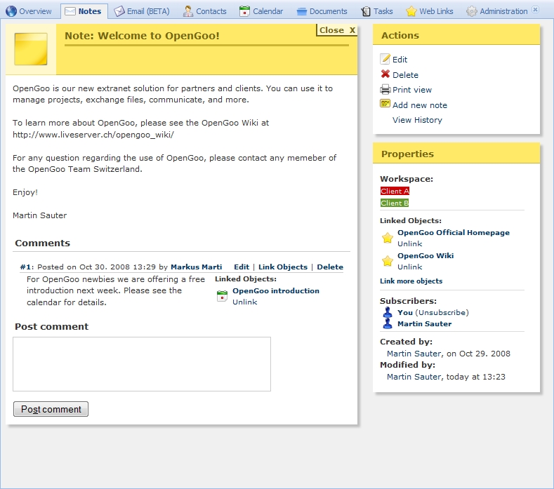Click the 'Martin Sauter, on Oct 29. 2008' text

coord(449,354)
